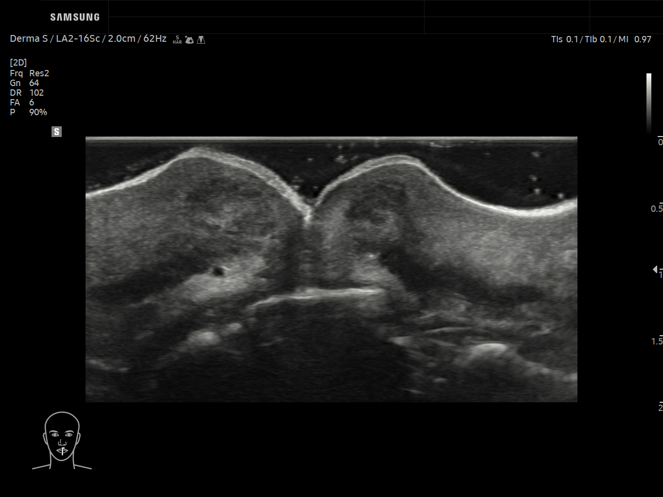
Task: Click the 1.5 depth scale mark
Action: point(657,342)
